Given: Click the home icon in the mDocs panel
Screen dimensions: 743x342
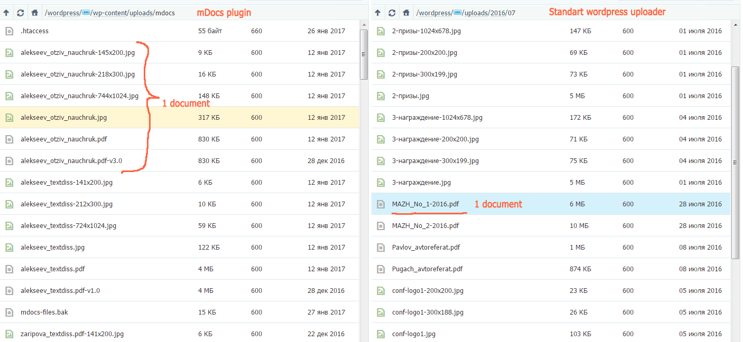Looking at the screenshot, I should click(34, 12).
